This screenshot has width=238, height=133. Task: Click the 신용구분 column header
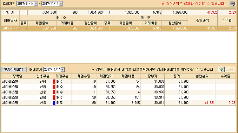(x=43, y=76)
